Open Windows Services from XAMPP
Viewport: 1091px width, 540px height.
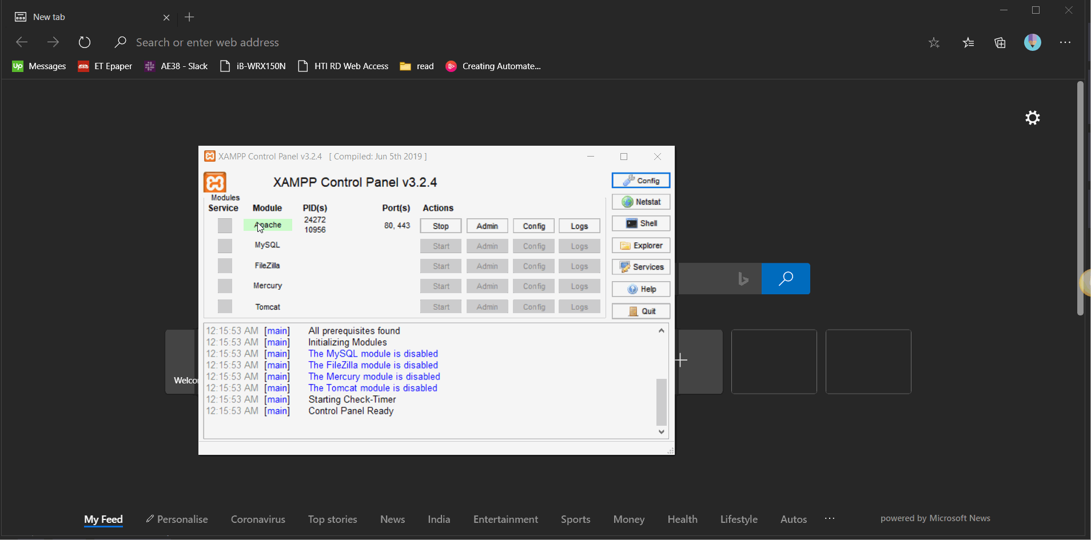tap(640, 267)
